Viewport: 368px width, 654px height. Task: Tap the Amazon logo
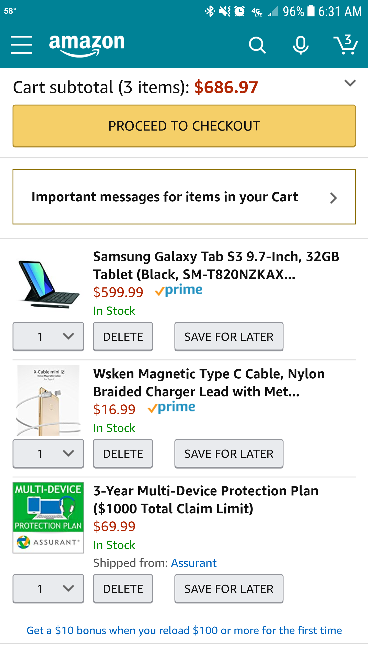pyautogui.click(x=87, y=45)
